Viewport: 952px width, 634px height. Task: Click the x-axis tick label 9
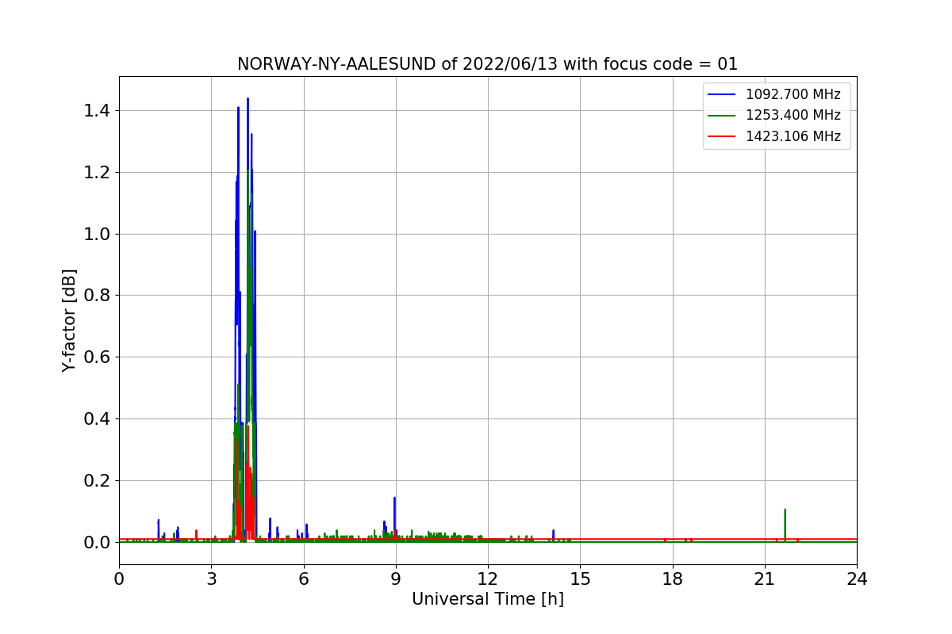396,579
